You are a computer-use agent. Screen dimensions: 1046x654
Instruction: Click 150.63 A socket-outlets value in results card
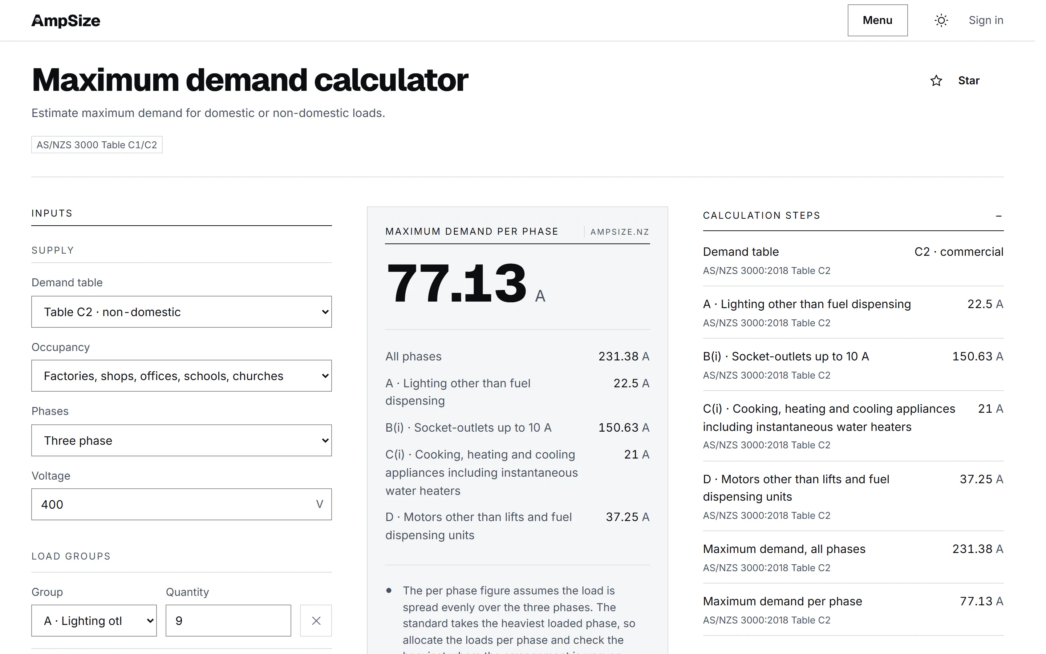click(x=624, y=427)
